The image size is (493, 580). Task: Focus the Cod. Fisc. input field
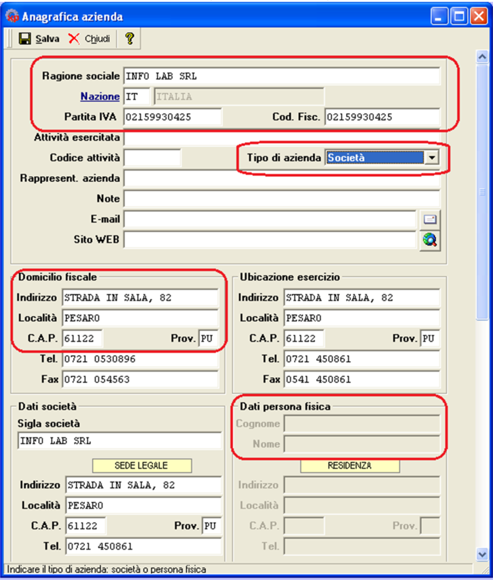pos(382,117)
